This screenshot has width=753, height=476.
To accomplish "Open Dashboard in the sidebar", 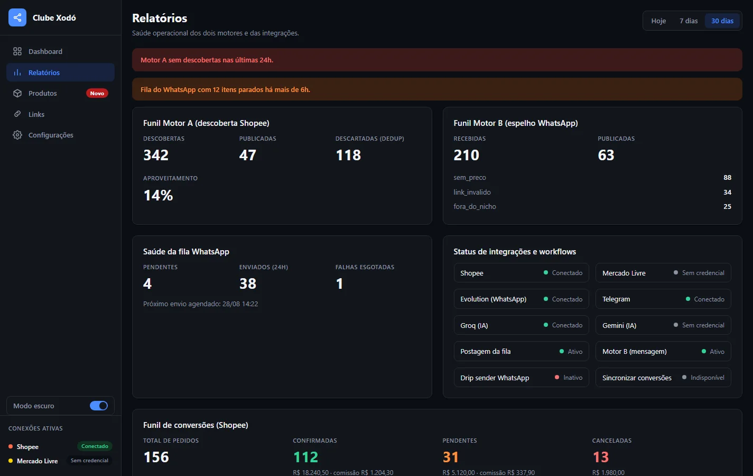I will 60,51.
